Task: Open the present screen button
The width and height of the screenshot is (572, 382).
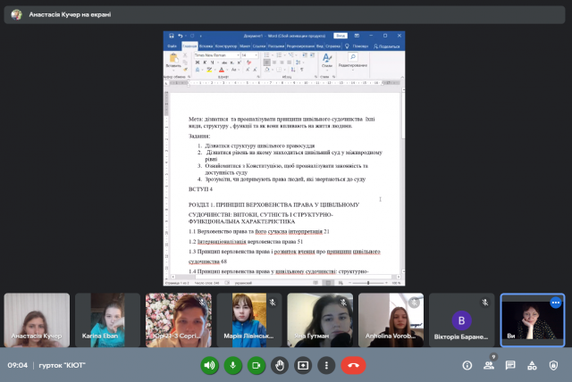Action: pyautogui.click(x=303, y=365)
